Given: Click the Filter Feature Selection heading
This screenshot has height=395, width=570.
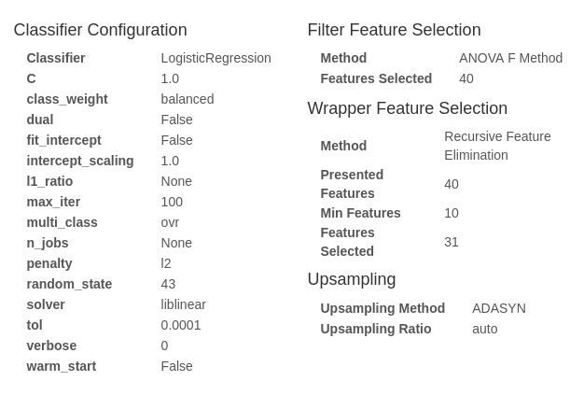Looking at the screenshot, I should (394, 30).
